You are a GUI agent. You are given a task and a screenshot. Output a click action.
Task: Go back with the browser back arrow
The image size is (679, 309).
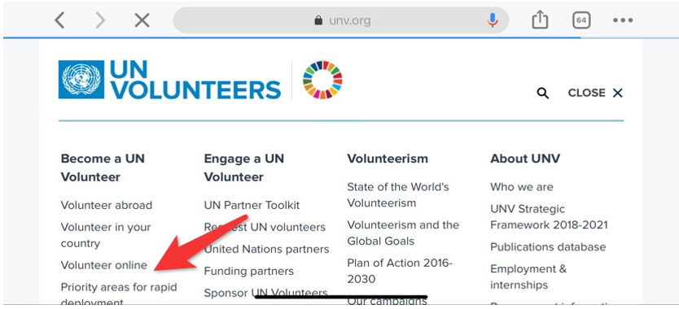[x=59, y=20]
